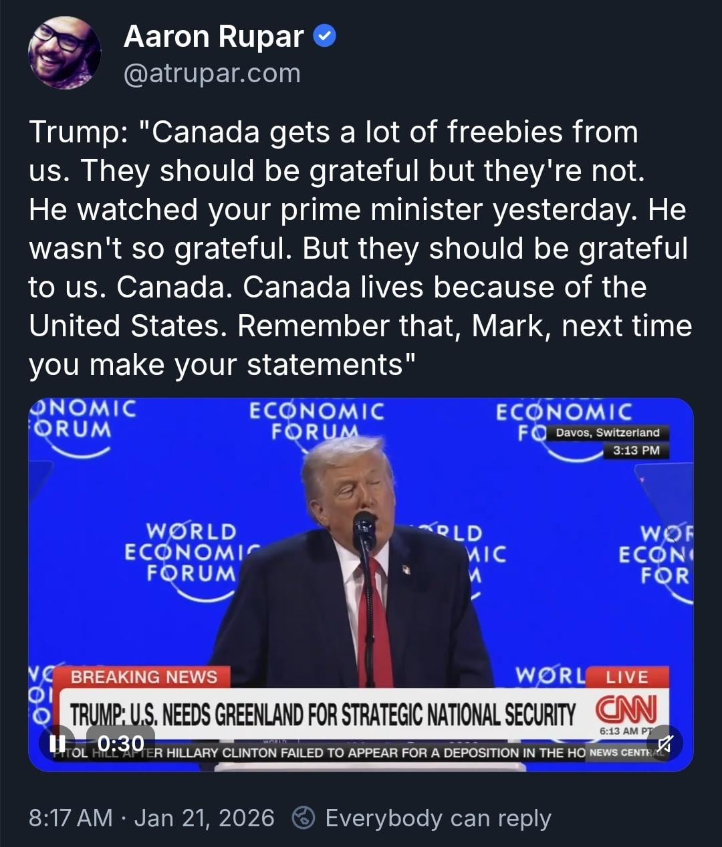Viewport: 722px width, 847px height.
Task: Click the red LIVE badge in the video
Action: pos(626,677)
